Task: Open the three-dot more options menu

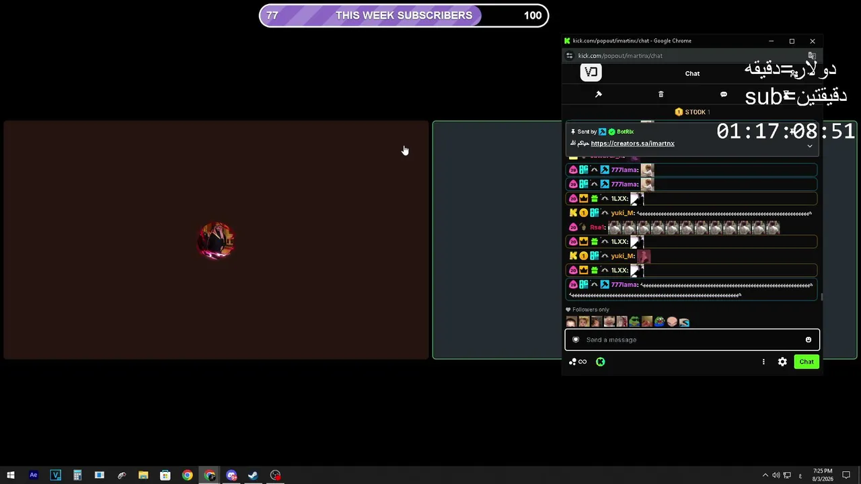Action: tap(763, 362)
